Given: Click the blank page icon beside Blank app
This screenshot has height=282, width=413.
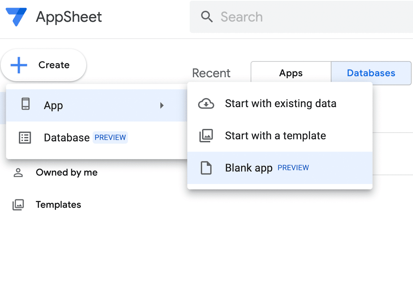Looking at the screenshot, I should tap(206, 168).
